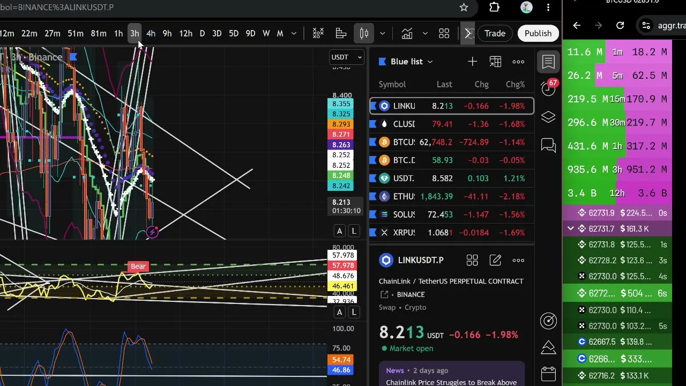Open watchlist advanced view table icon
The width and height of the screenshot is (686, 386).
495,62
